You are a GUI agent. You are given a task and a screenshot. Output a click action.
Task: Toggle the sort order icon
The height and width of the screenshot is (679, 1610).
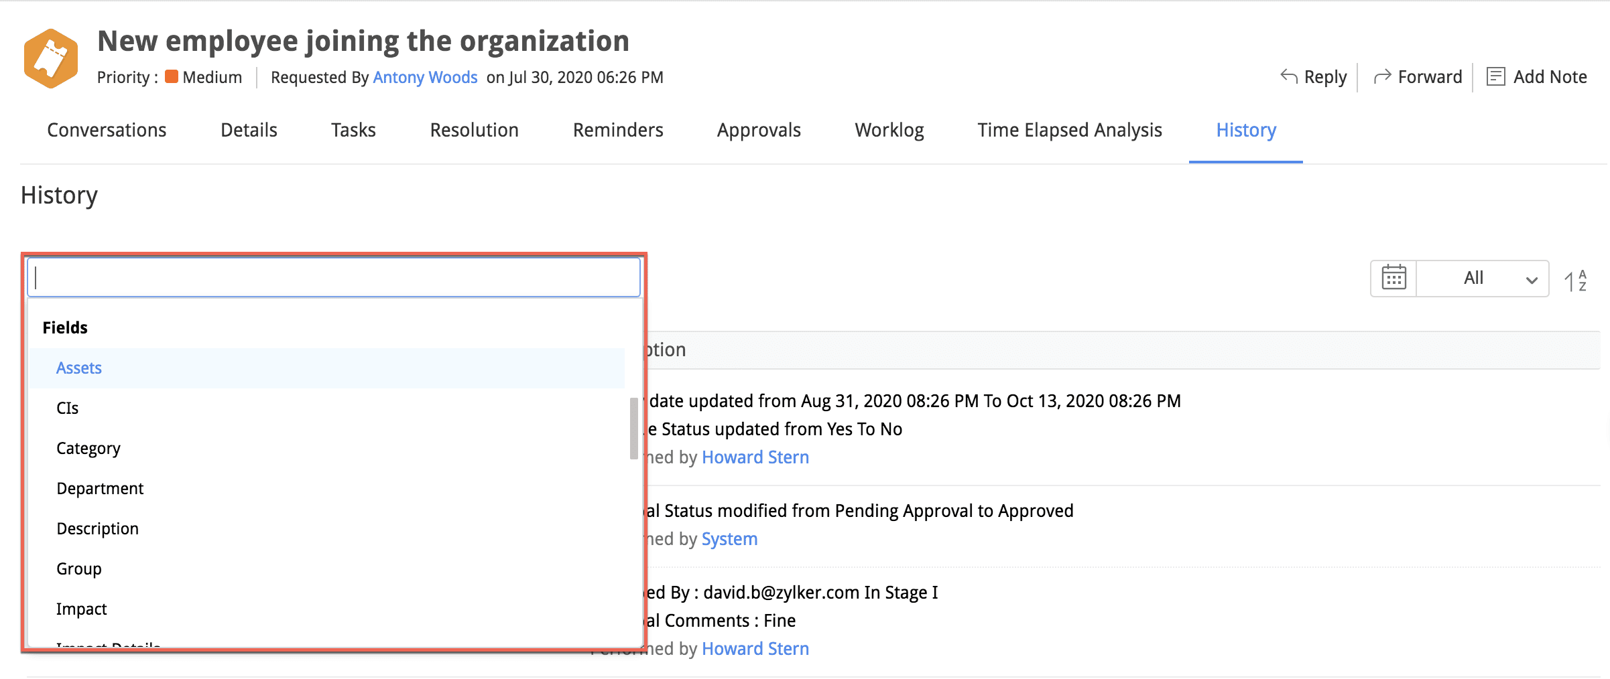[1575, 280]
